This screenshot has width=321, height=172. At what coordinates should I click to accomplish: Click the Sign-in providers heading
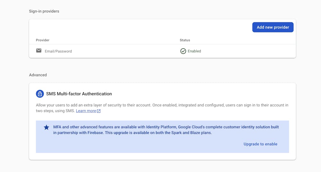(x=44, y=11)
